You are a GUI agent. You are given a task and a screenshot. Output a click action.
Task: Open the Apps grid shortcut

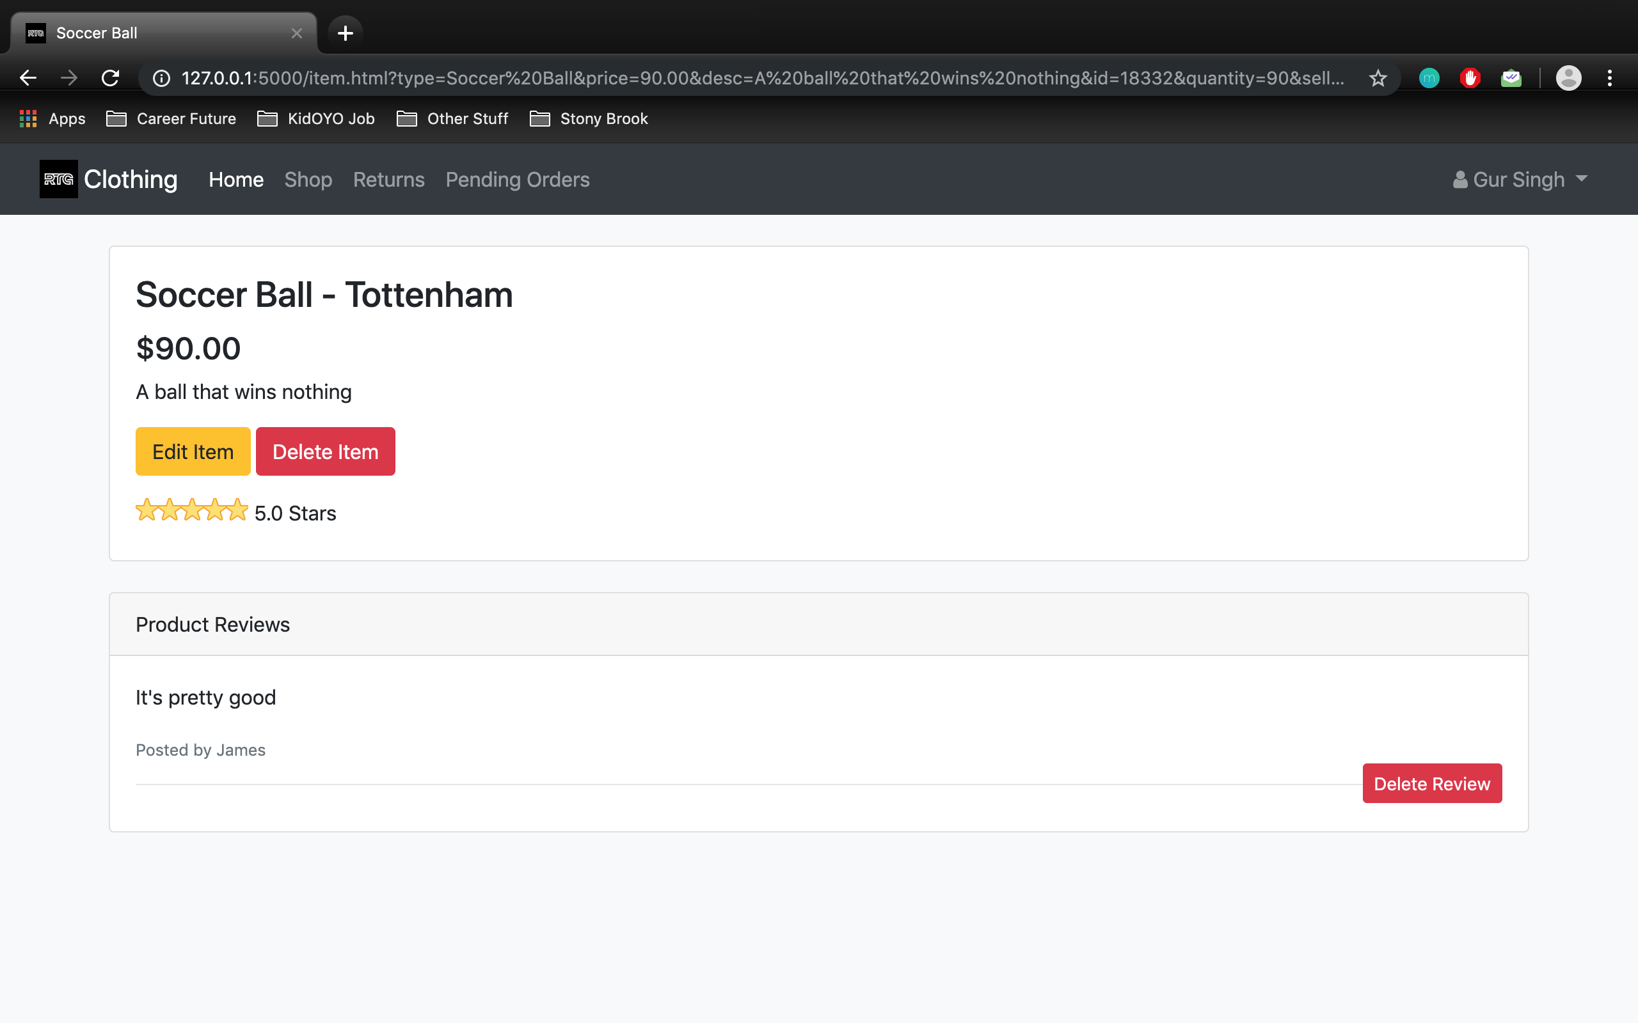[x=53, y=119]
